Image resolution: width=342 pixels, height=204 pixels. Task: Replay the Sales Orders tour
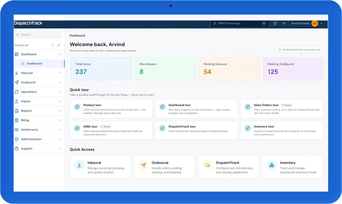click(x=287, y=105)
